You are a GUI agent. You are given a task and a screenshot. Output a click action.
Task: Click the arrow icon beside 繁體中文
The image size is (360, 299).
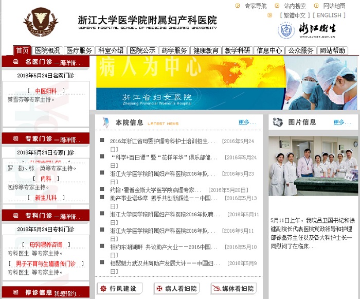point(270,15)
